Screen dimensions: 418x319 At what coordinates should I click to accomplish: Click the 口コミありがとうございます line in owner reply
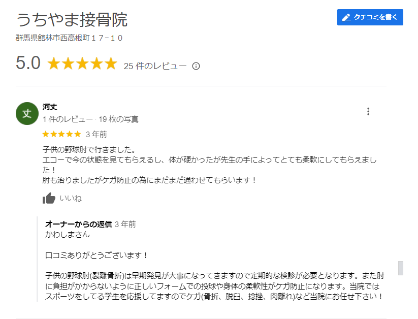pos(96,255)
